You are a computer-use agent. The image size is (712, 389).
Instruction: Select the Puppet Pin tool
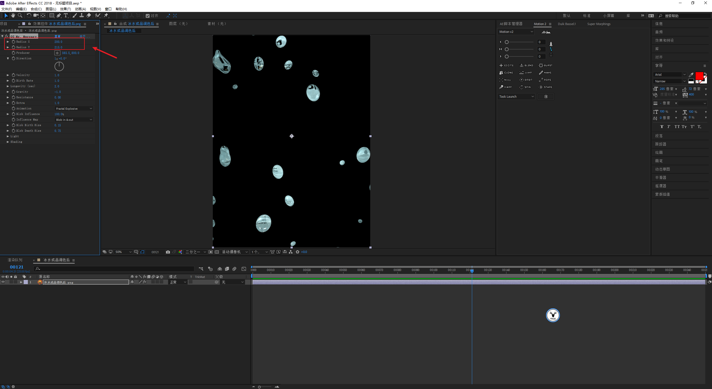[106, 16]
